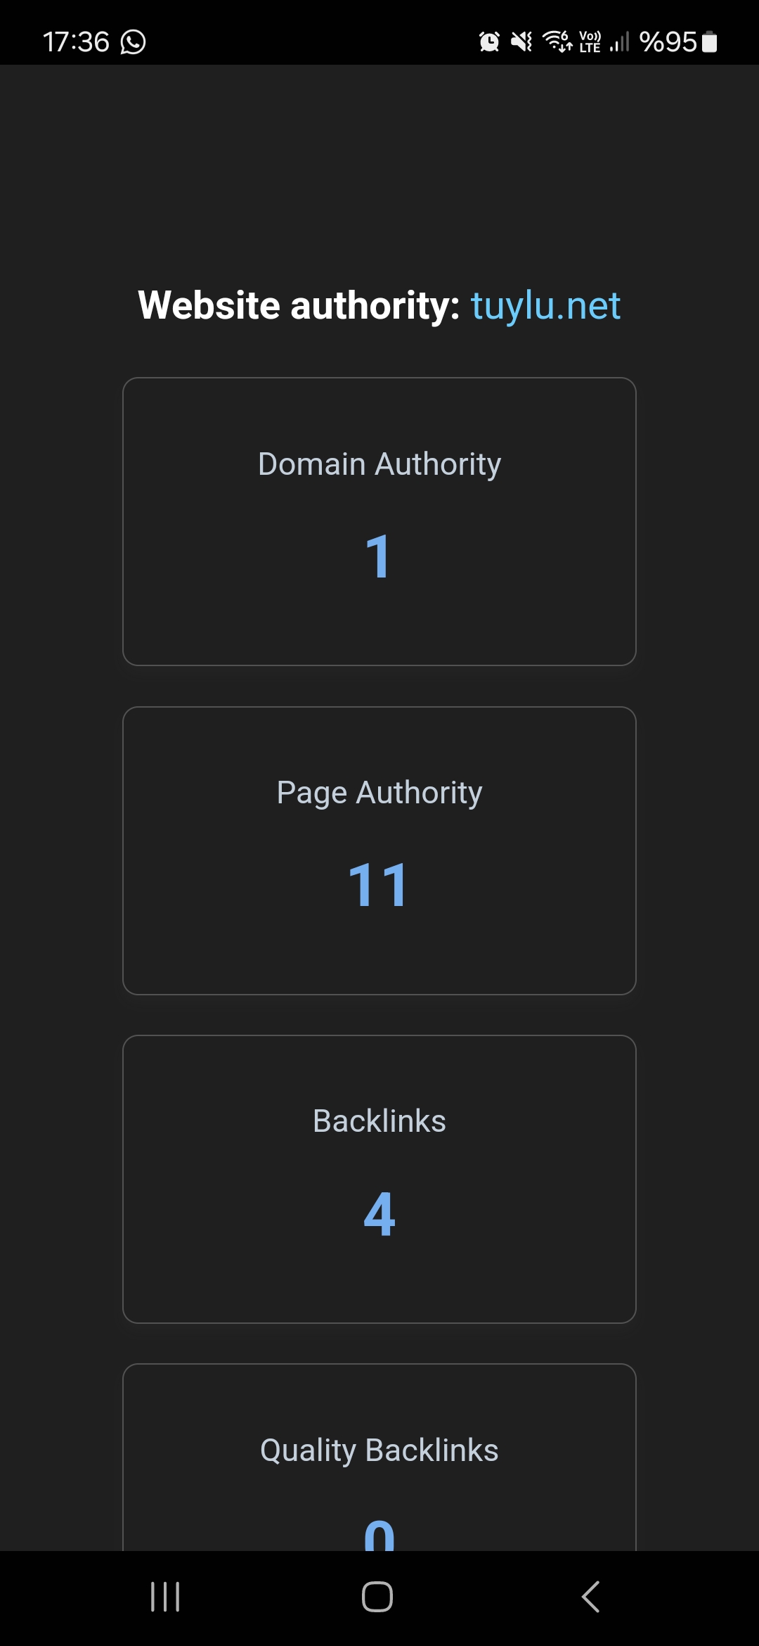Go back with navigation arrow
Viewport: 759px width, 1646px height.
click(591, 1597)
